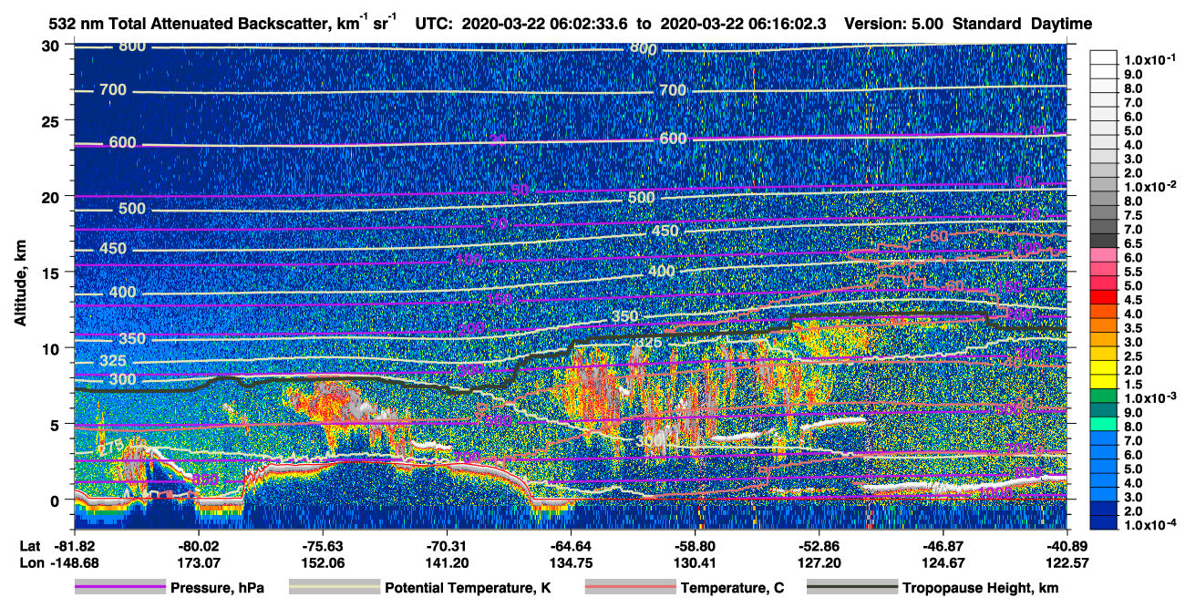
Task: Click latitude value -52.86
Action: tap(819, 545)
